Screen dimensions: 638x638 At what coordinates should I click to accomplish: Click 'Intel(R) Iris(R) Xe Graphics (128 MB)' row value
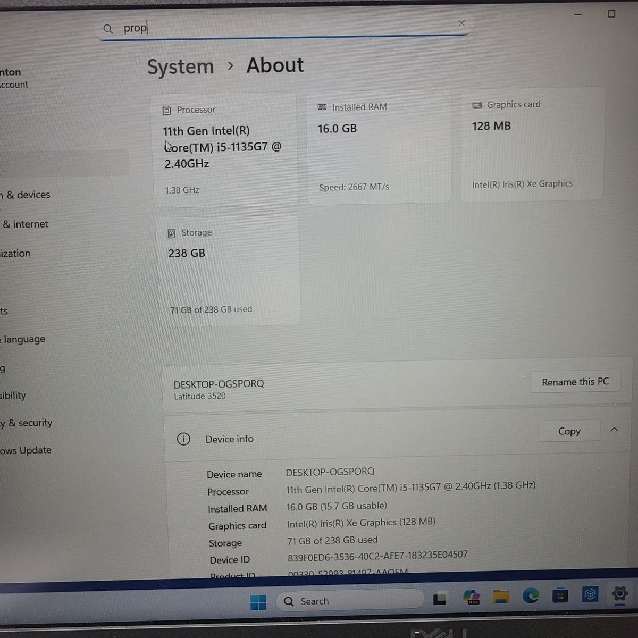[x=361, y=523]
